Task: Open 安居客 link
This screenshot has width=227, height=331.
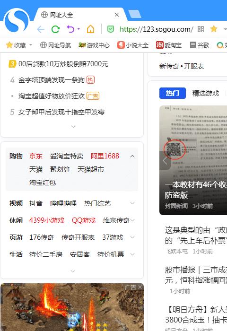Action: point(80,254)
